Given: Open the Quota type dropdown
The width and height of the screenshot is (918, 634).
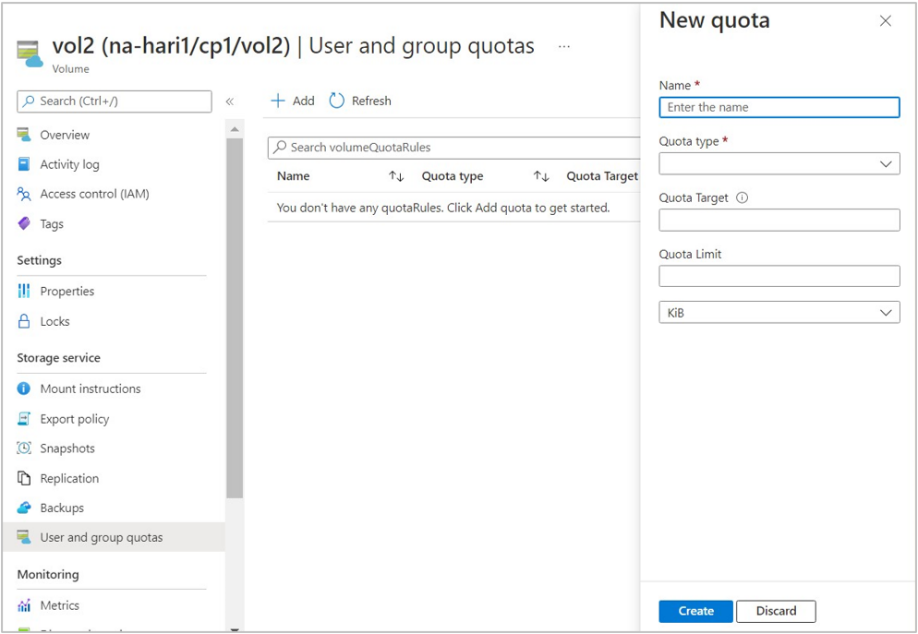Looking at the screenshot, I should pyautogui.click(x=779, y=163).
